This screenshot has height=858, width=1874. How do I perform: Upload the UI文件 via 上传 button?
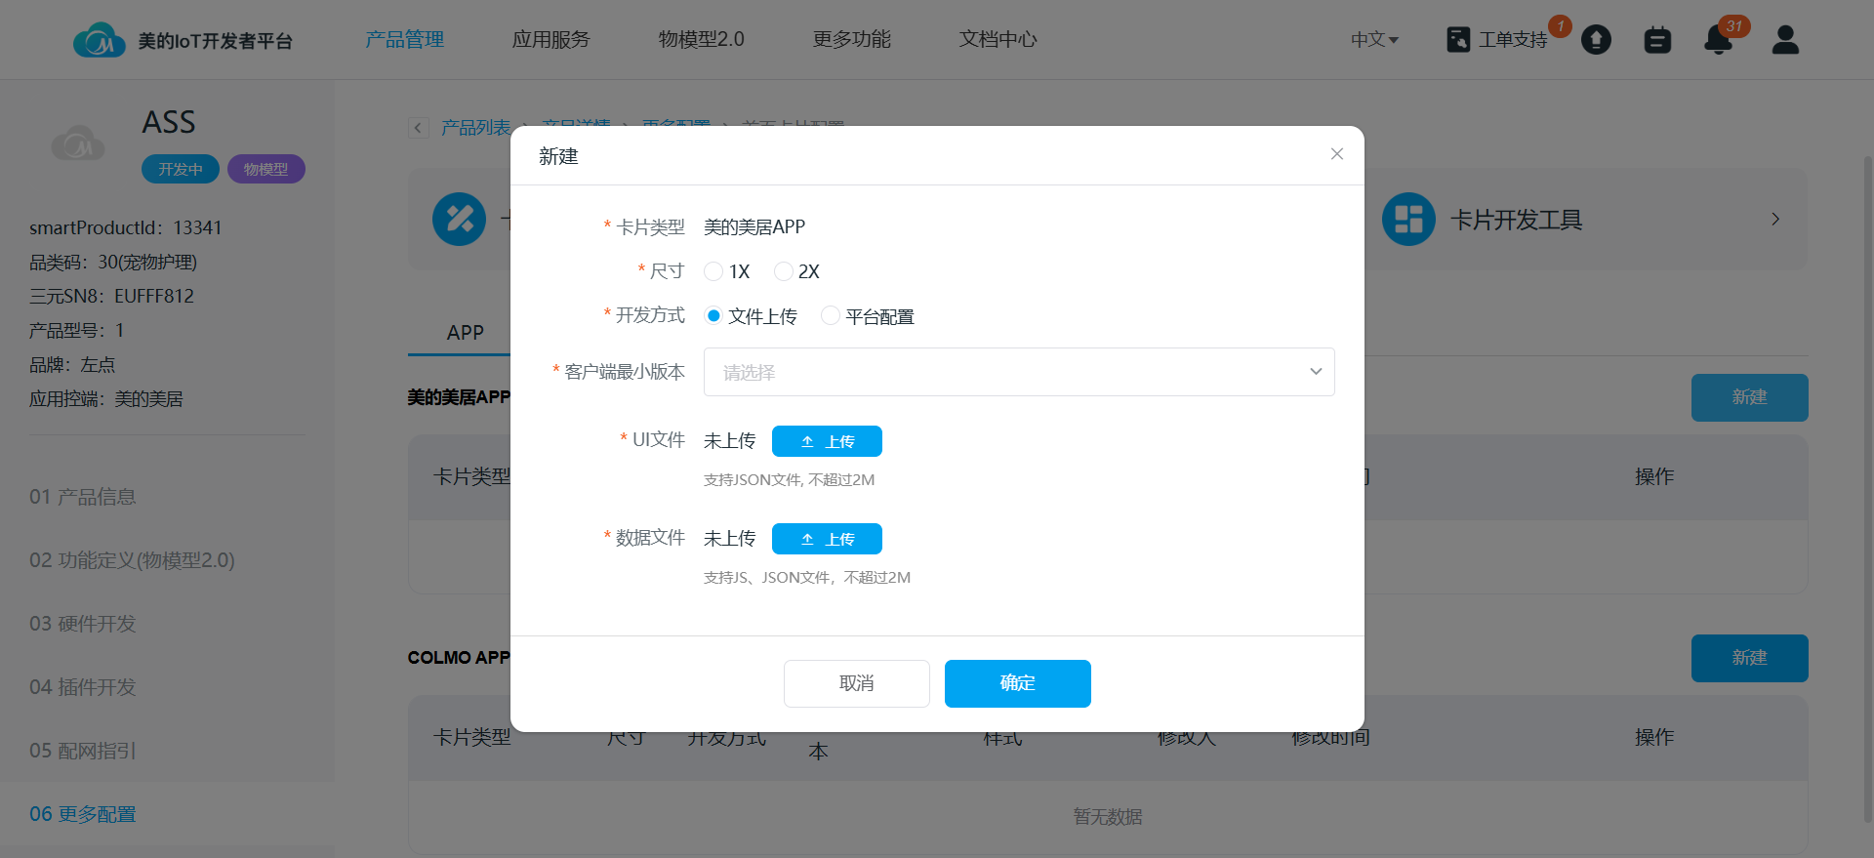click(x=827, y=441)
